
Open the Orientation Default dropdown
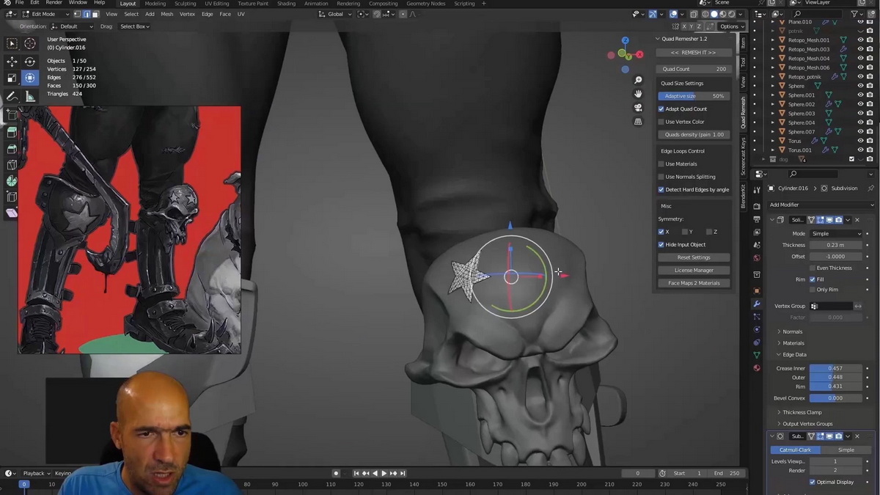(73, 26)
